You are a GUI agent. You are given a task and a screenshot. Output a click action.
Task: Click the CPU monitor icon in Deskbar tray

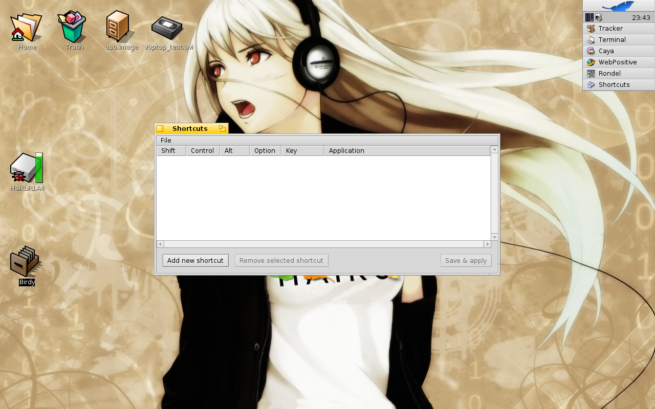pyautogui.click(x=589, y=17)
